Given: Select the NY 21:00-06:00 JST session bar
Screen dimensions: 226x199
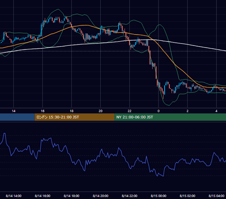Looking at the screenshot, I should pos(170,117).
